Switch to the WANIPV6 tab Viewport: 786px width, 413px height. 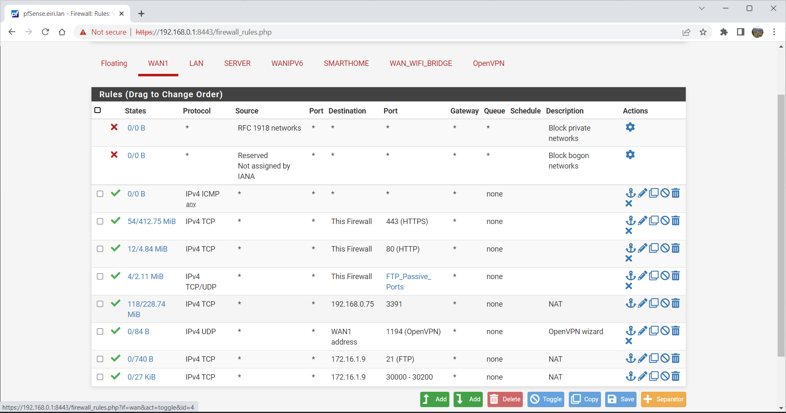(287, 63)
